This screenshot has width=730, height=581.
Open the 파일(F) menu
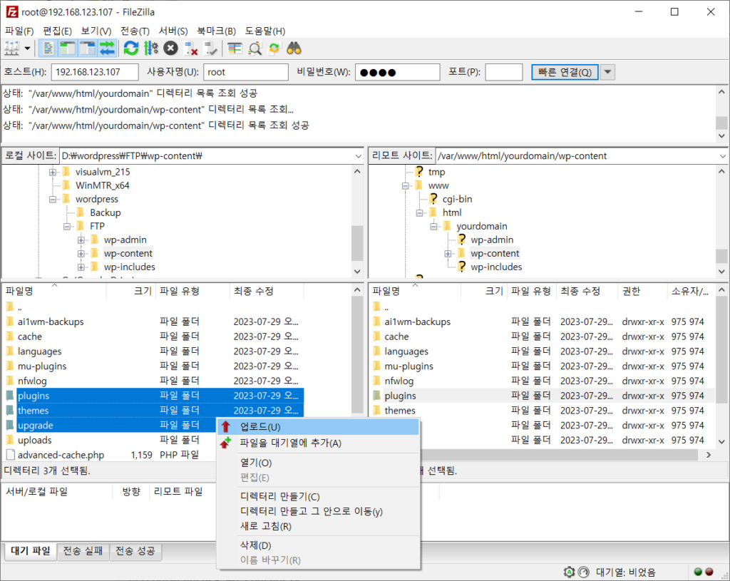[19, 31]
